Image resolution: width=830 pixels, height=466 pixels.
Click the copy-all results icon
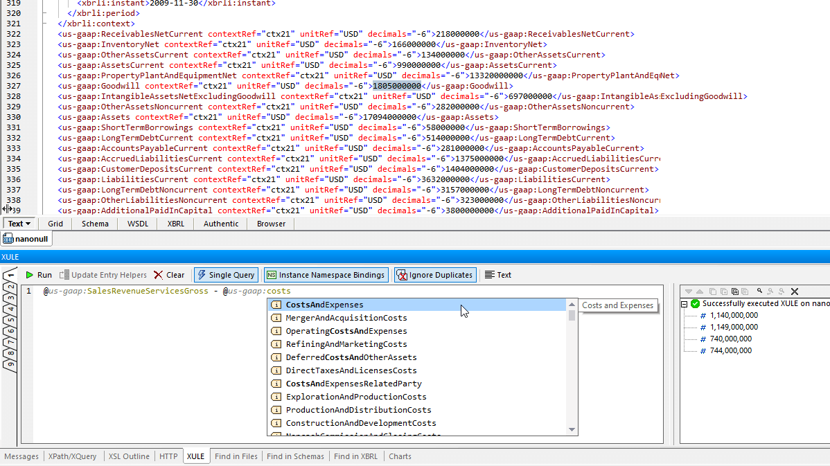[x=735, y=292]
